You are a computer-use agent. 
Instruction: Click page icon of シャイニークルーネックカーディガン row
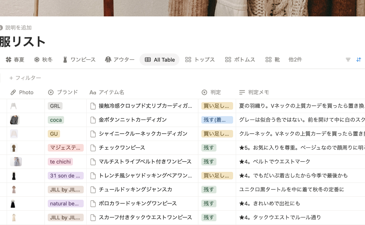[x=93, y=134]
